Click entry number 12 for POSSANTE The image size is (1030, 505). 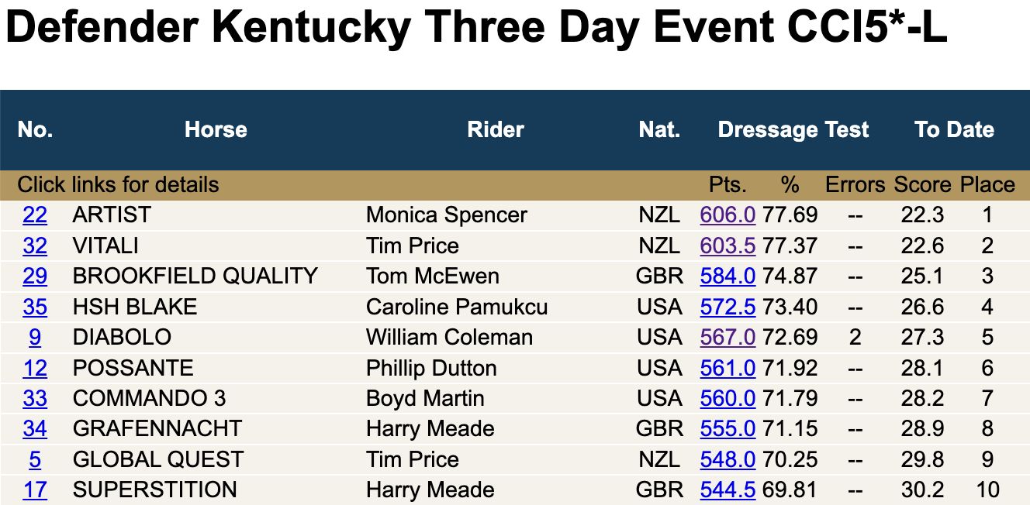pos(35,368)
